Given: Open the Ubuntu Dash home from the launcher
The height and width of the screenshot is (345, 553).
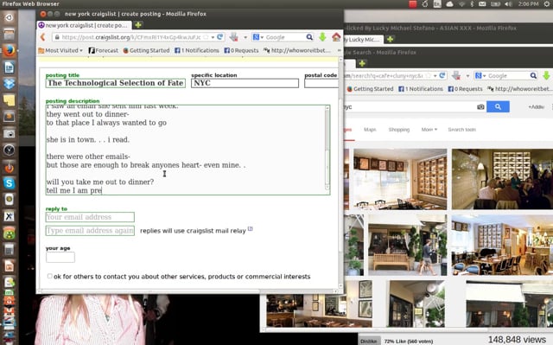Looking at the screenshot, I should [x=10, y=17].
